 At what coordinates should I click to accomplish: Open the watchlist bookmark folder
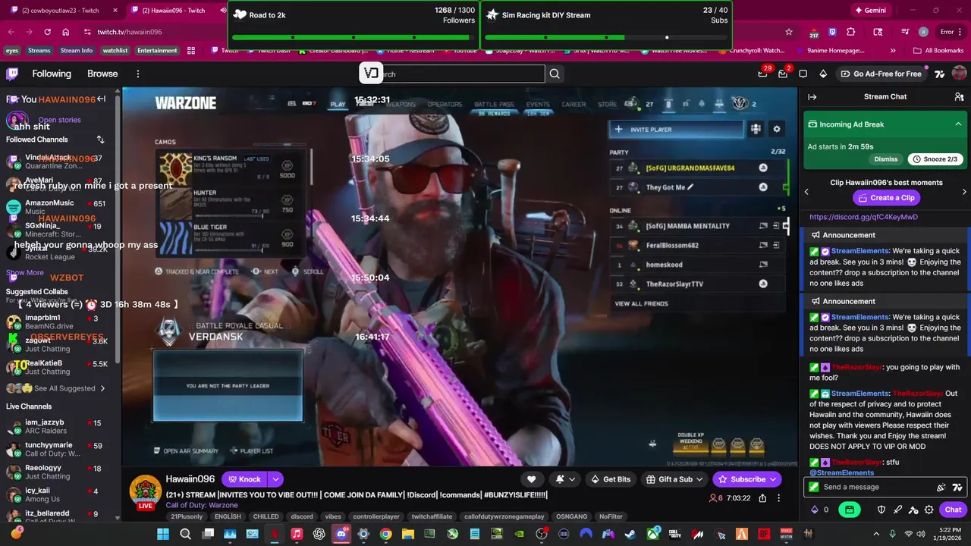click(x=115, y=51)
